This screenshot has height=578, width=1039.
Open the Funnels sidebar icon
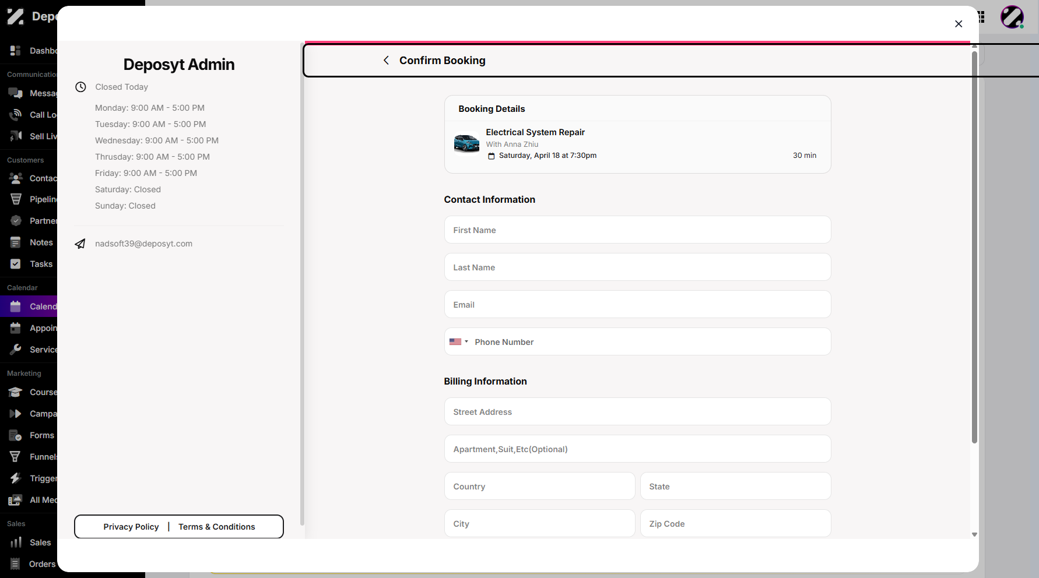coord(16,457)
